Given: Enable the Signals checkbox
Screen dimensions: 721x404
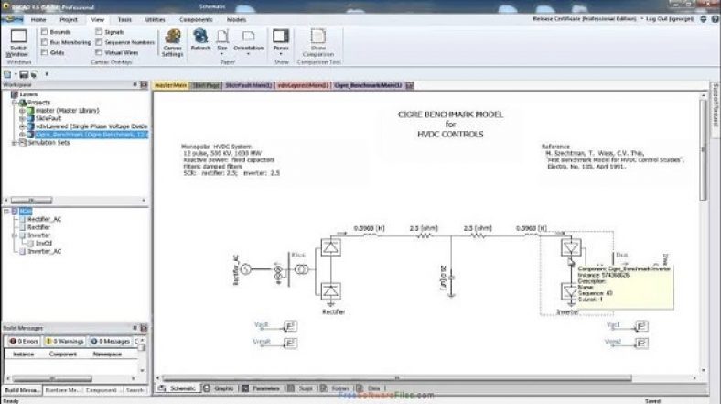Looking at the screenshot, I should point(99,32).
